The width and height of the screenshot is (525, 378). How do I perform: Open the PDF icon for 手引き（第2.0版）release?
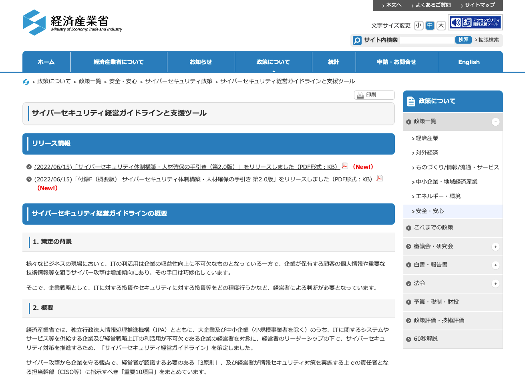point(345,166)
